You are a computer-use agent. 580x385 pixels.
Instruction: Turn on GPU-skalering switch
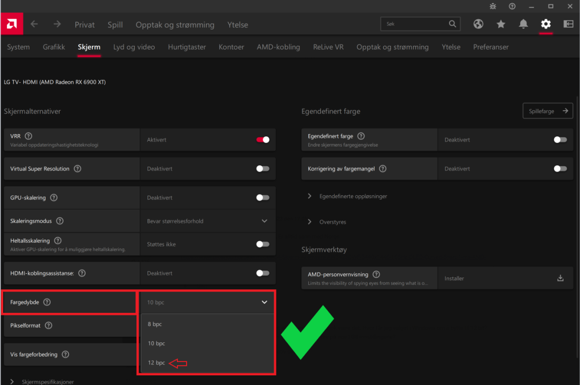(x=262, y=197)
